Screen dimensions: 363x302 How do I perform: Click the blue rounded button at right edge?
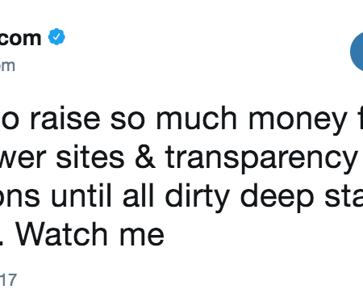tap(357, 52)
